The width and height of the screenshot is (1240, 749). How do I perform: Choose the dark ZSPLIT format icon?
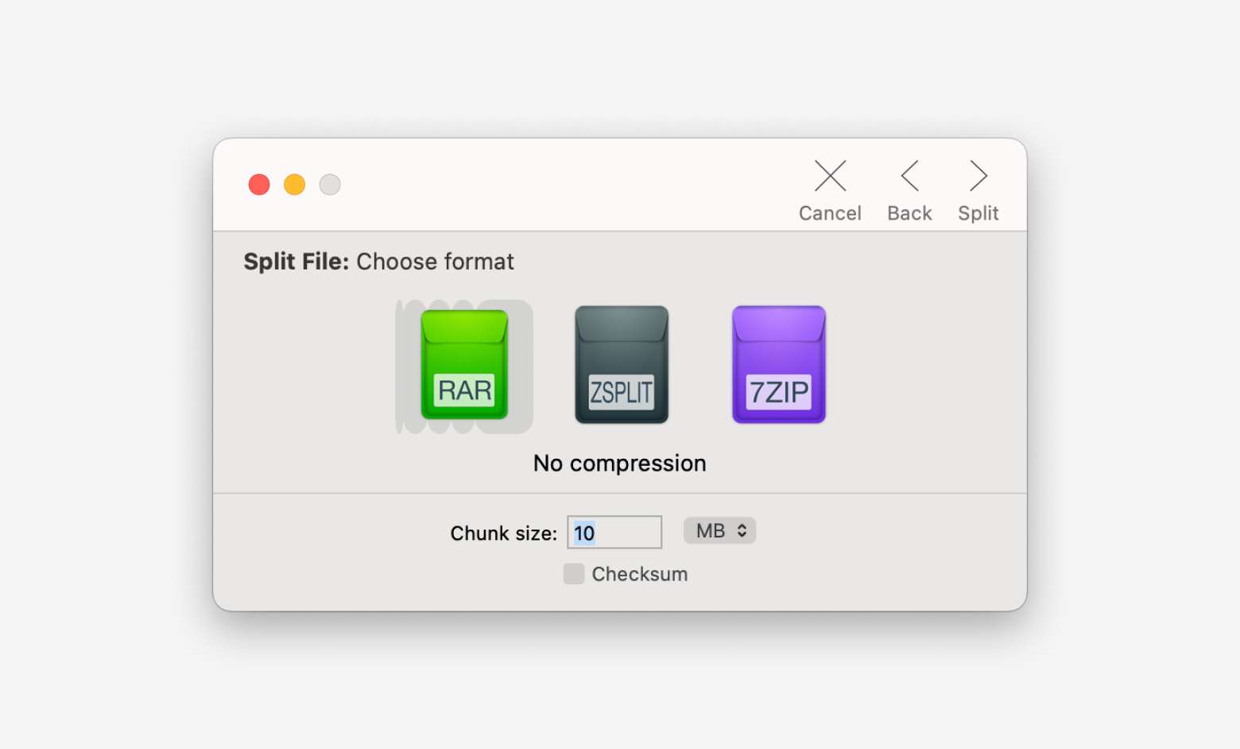click(x=622, y=365)
